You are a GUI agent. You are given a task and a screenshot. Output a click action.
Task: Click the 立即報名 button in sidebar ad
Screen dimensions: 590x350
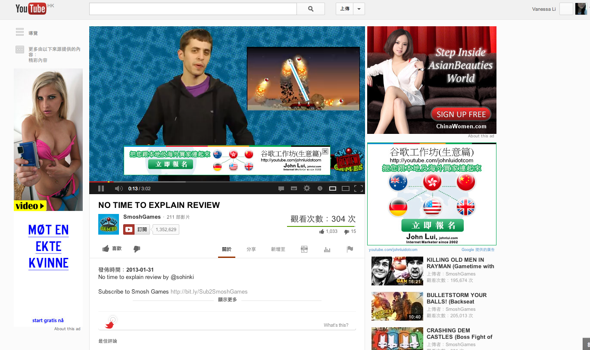[x=432, y=225]
